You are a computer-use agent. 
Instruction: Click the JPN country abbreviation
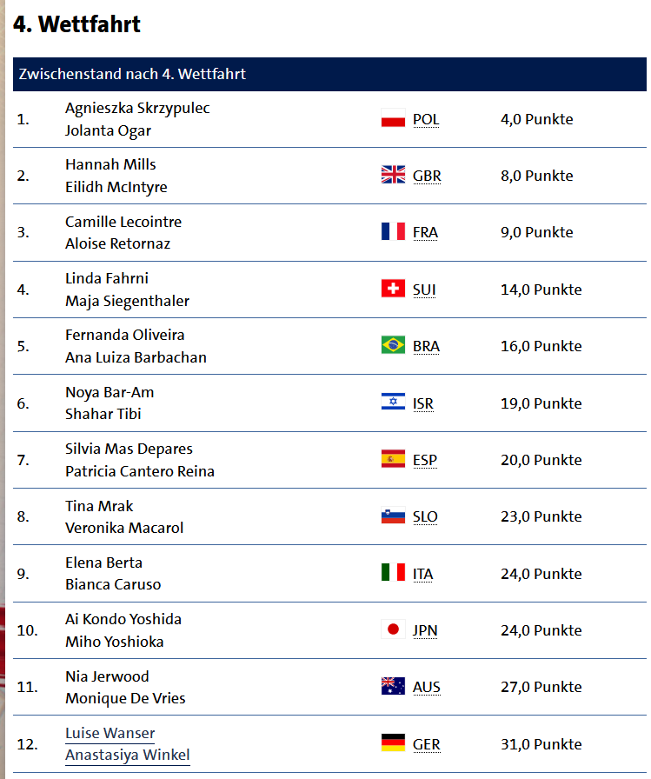[x=424, y=630]
